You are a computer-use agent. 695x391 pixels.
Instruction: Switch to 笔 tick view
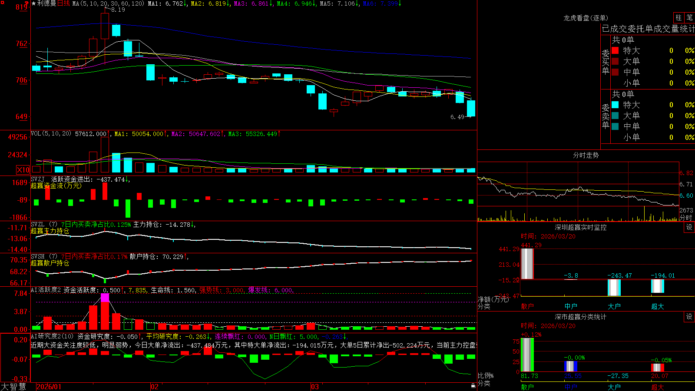tap(690, 18)
